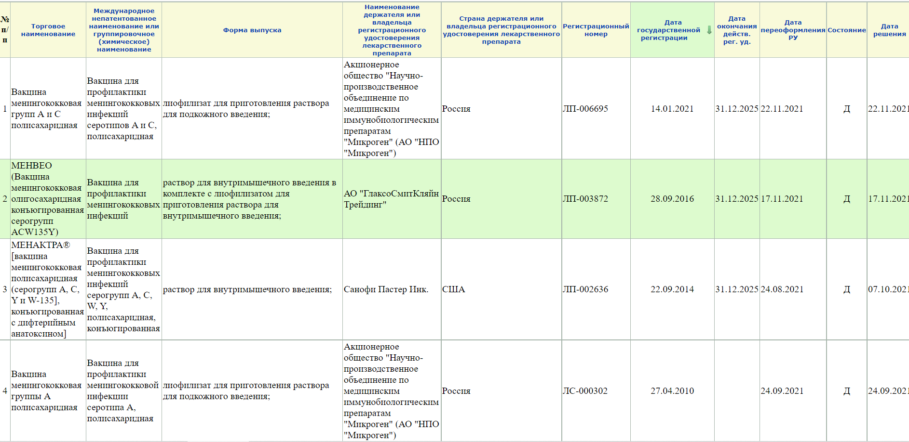Click INN cell серогрупп A, C, W, Y конъюгированная

(x=123, y=289)
